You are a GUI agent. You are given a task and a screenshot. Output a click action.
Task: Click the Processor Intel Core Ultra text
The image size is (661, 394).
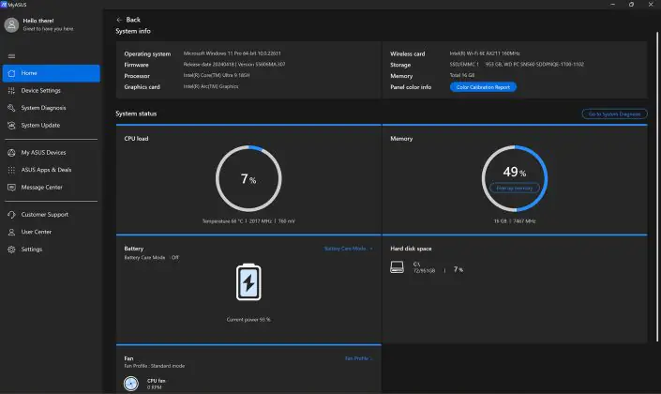tap(217, 75)
